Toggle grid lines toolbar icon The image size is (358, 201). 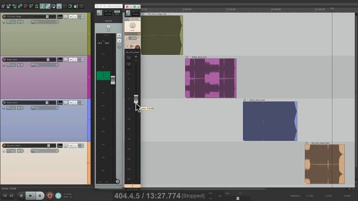pyautogui.click(x=65, y=6)
